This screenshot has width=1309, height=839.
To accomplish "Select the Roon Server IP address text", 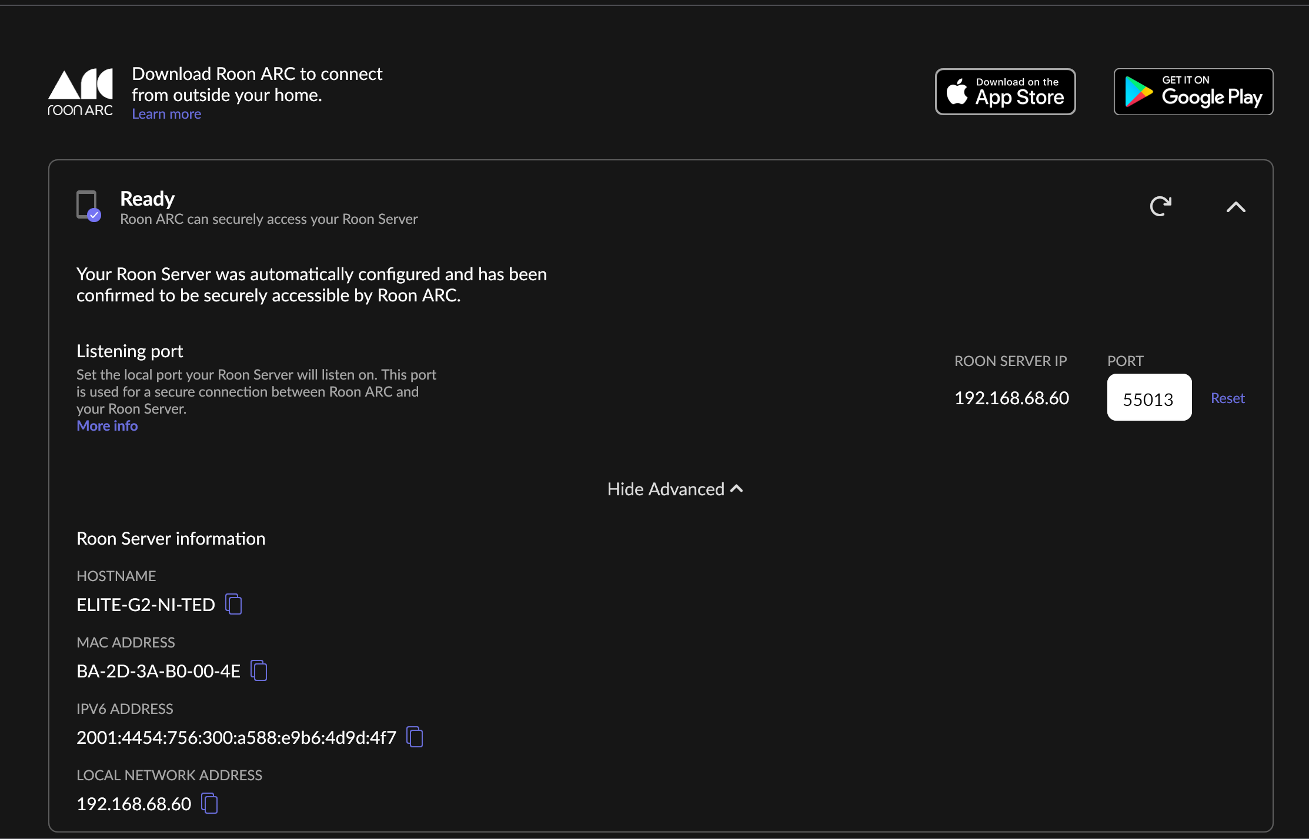I will pos(1011,398).
